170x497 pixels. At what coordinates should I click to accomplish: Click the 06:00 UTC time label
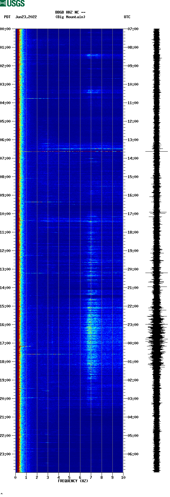(133, 454)
